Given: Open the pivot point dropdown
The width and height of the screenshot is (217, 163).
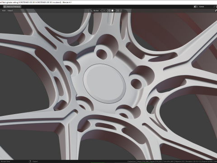Looking at the screenshot, I should tap(105, 10).
